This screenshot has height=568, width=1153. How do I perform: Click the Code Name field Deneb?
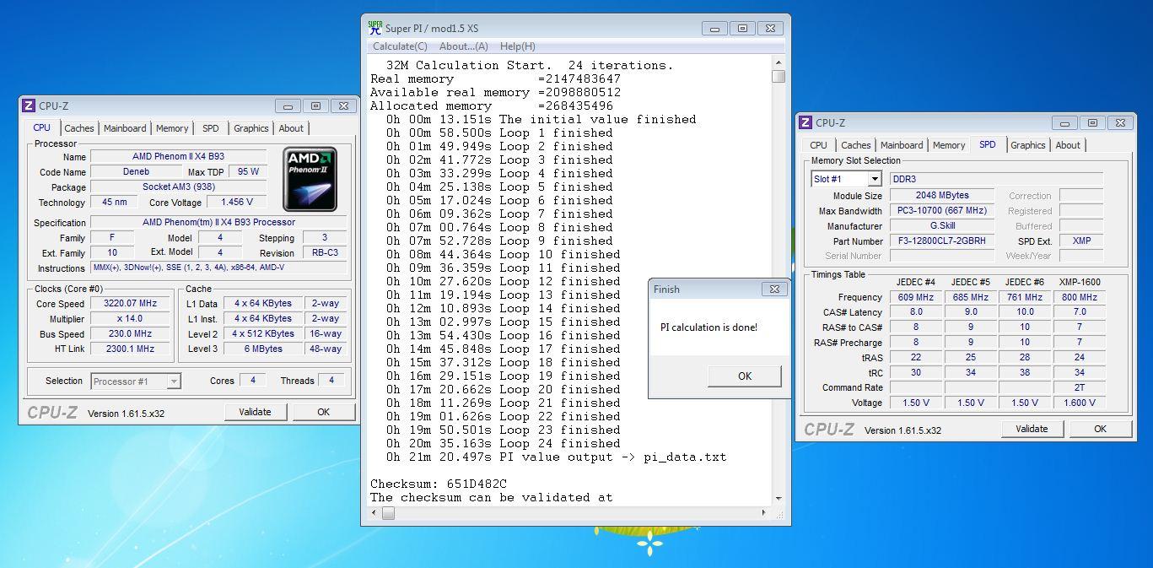(x=135, y=172)
